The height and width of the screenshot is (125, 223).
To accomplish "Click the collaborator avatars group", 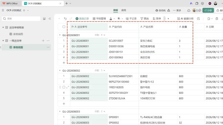I will (x=197, y=10).
